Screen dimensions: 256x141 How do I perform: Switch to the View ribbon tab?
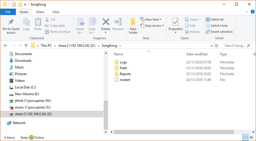56,12
